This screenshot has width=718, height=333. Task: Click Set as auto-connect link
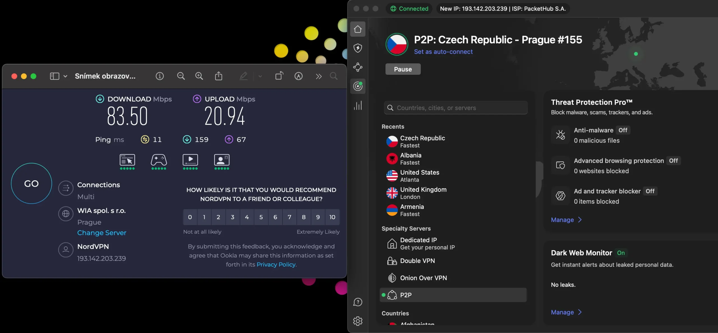coord(443,52)
